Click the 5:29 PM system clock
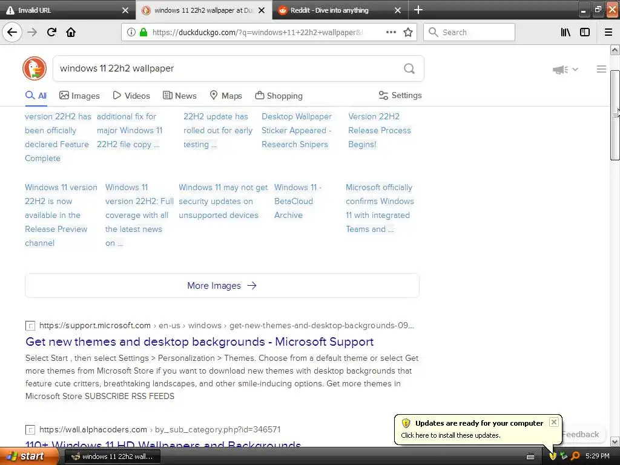This screenshot has height=465, width=620. [x=598, y=456]
